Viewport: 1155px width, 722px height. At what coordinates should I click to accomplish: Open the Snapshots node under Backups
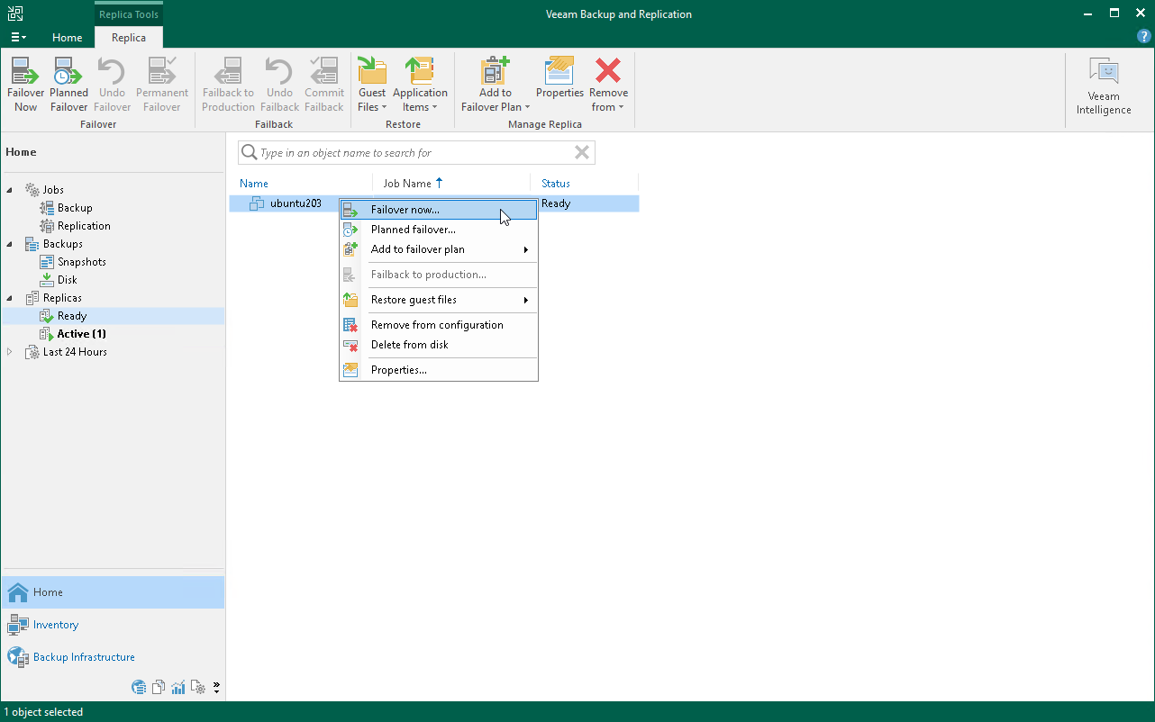tap(82, 262)
